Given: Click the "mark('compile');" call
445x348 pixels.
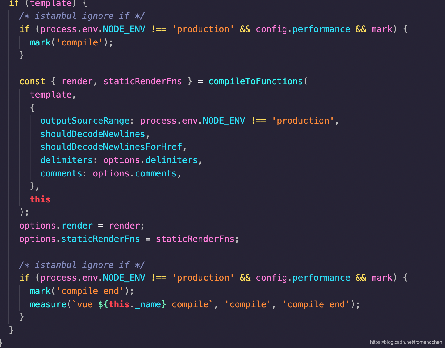Looking at the screenshot, I should click(x=71, y=42).
